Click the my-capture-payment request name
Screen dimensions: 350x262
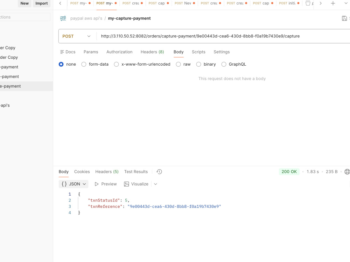(129, 18)
